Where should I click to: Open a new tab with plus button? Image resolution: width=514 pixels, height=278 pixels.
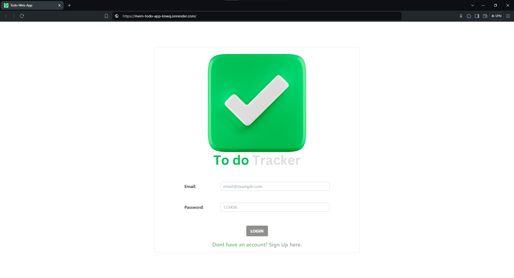[69, 5]
